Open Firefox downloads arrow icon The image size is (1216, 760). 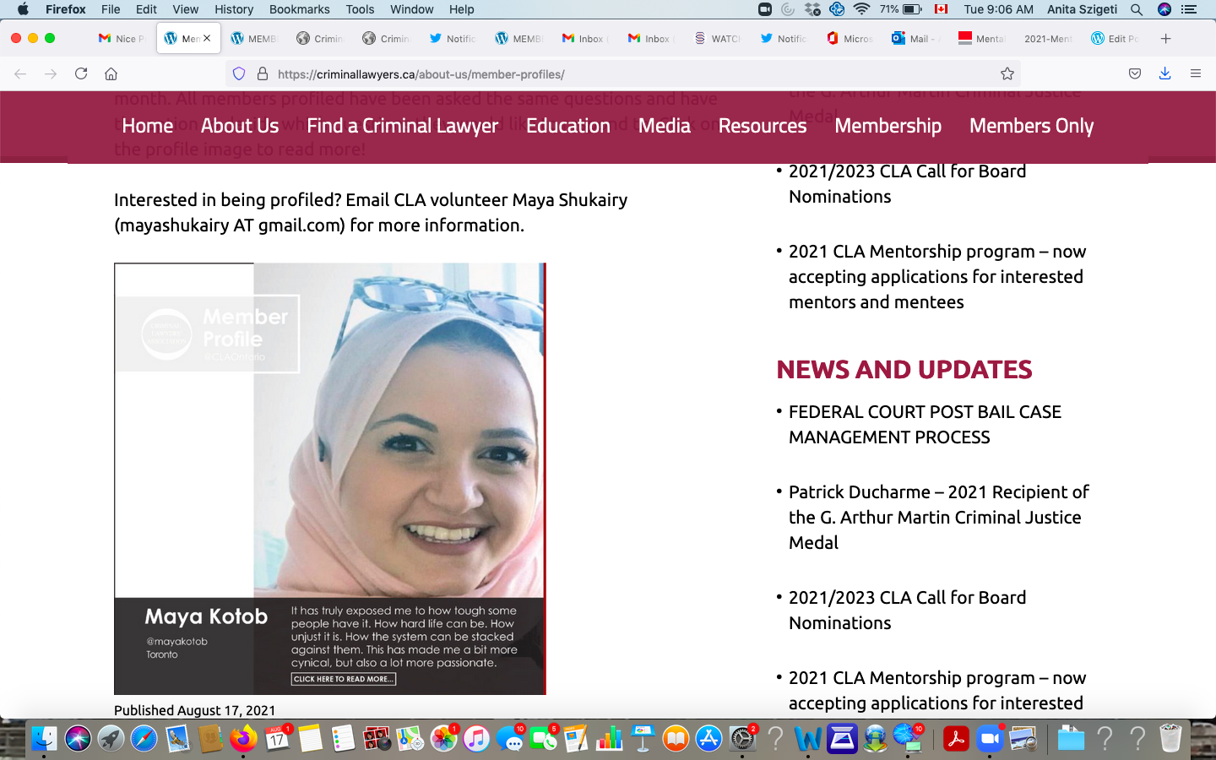1164,73
